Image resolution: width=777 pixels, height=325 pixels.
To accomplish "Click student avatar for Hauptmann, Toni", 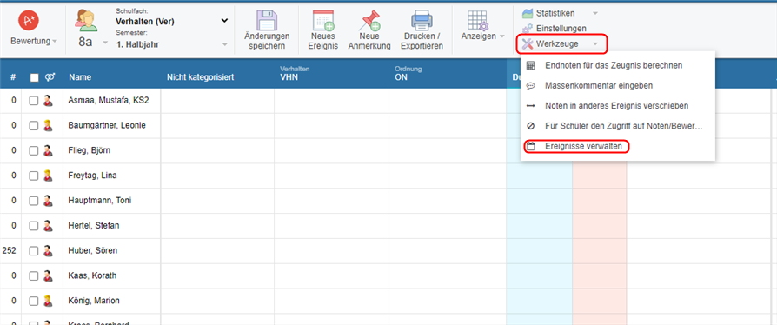I will 48,201.
